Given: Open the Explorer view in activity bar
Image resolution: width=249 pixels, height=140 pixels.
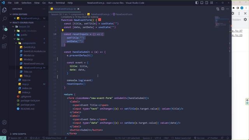Looking at the screenshot, I should click(x=4, y=10).
